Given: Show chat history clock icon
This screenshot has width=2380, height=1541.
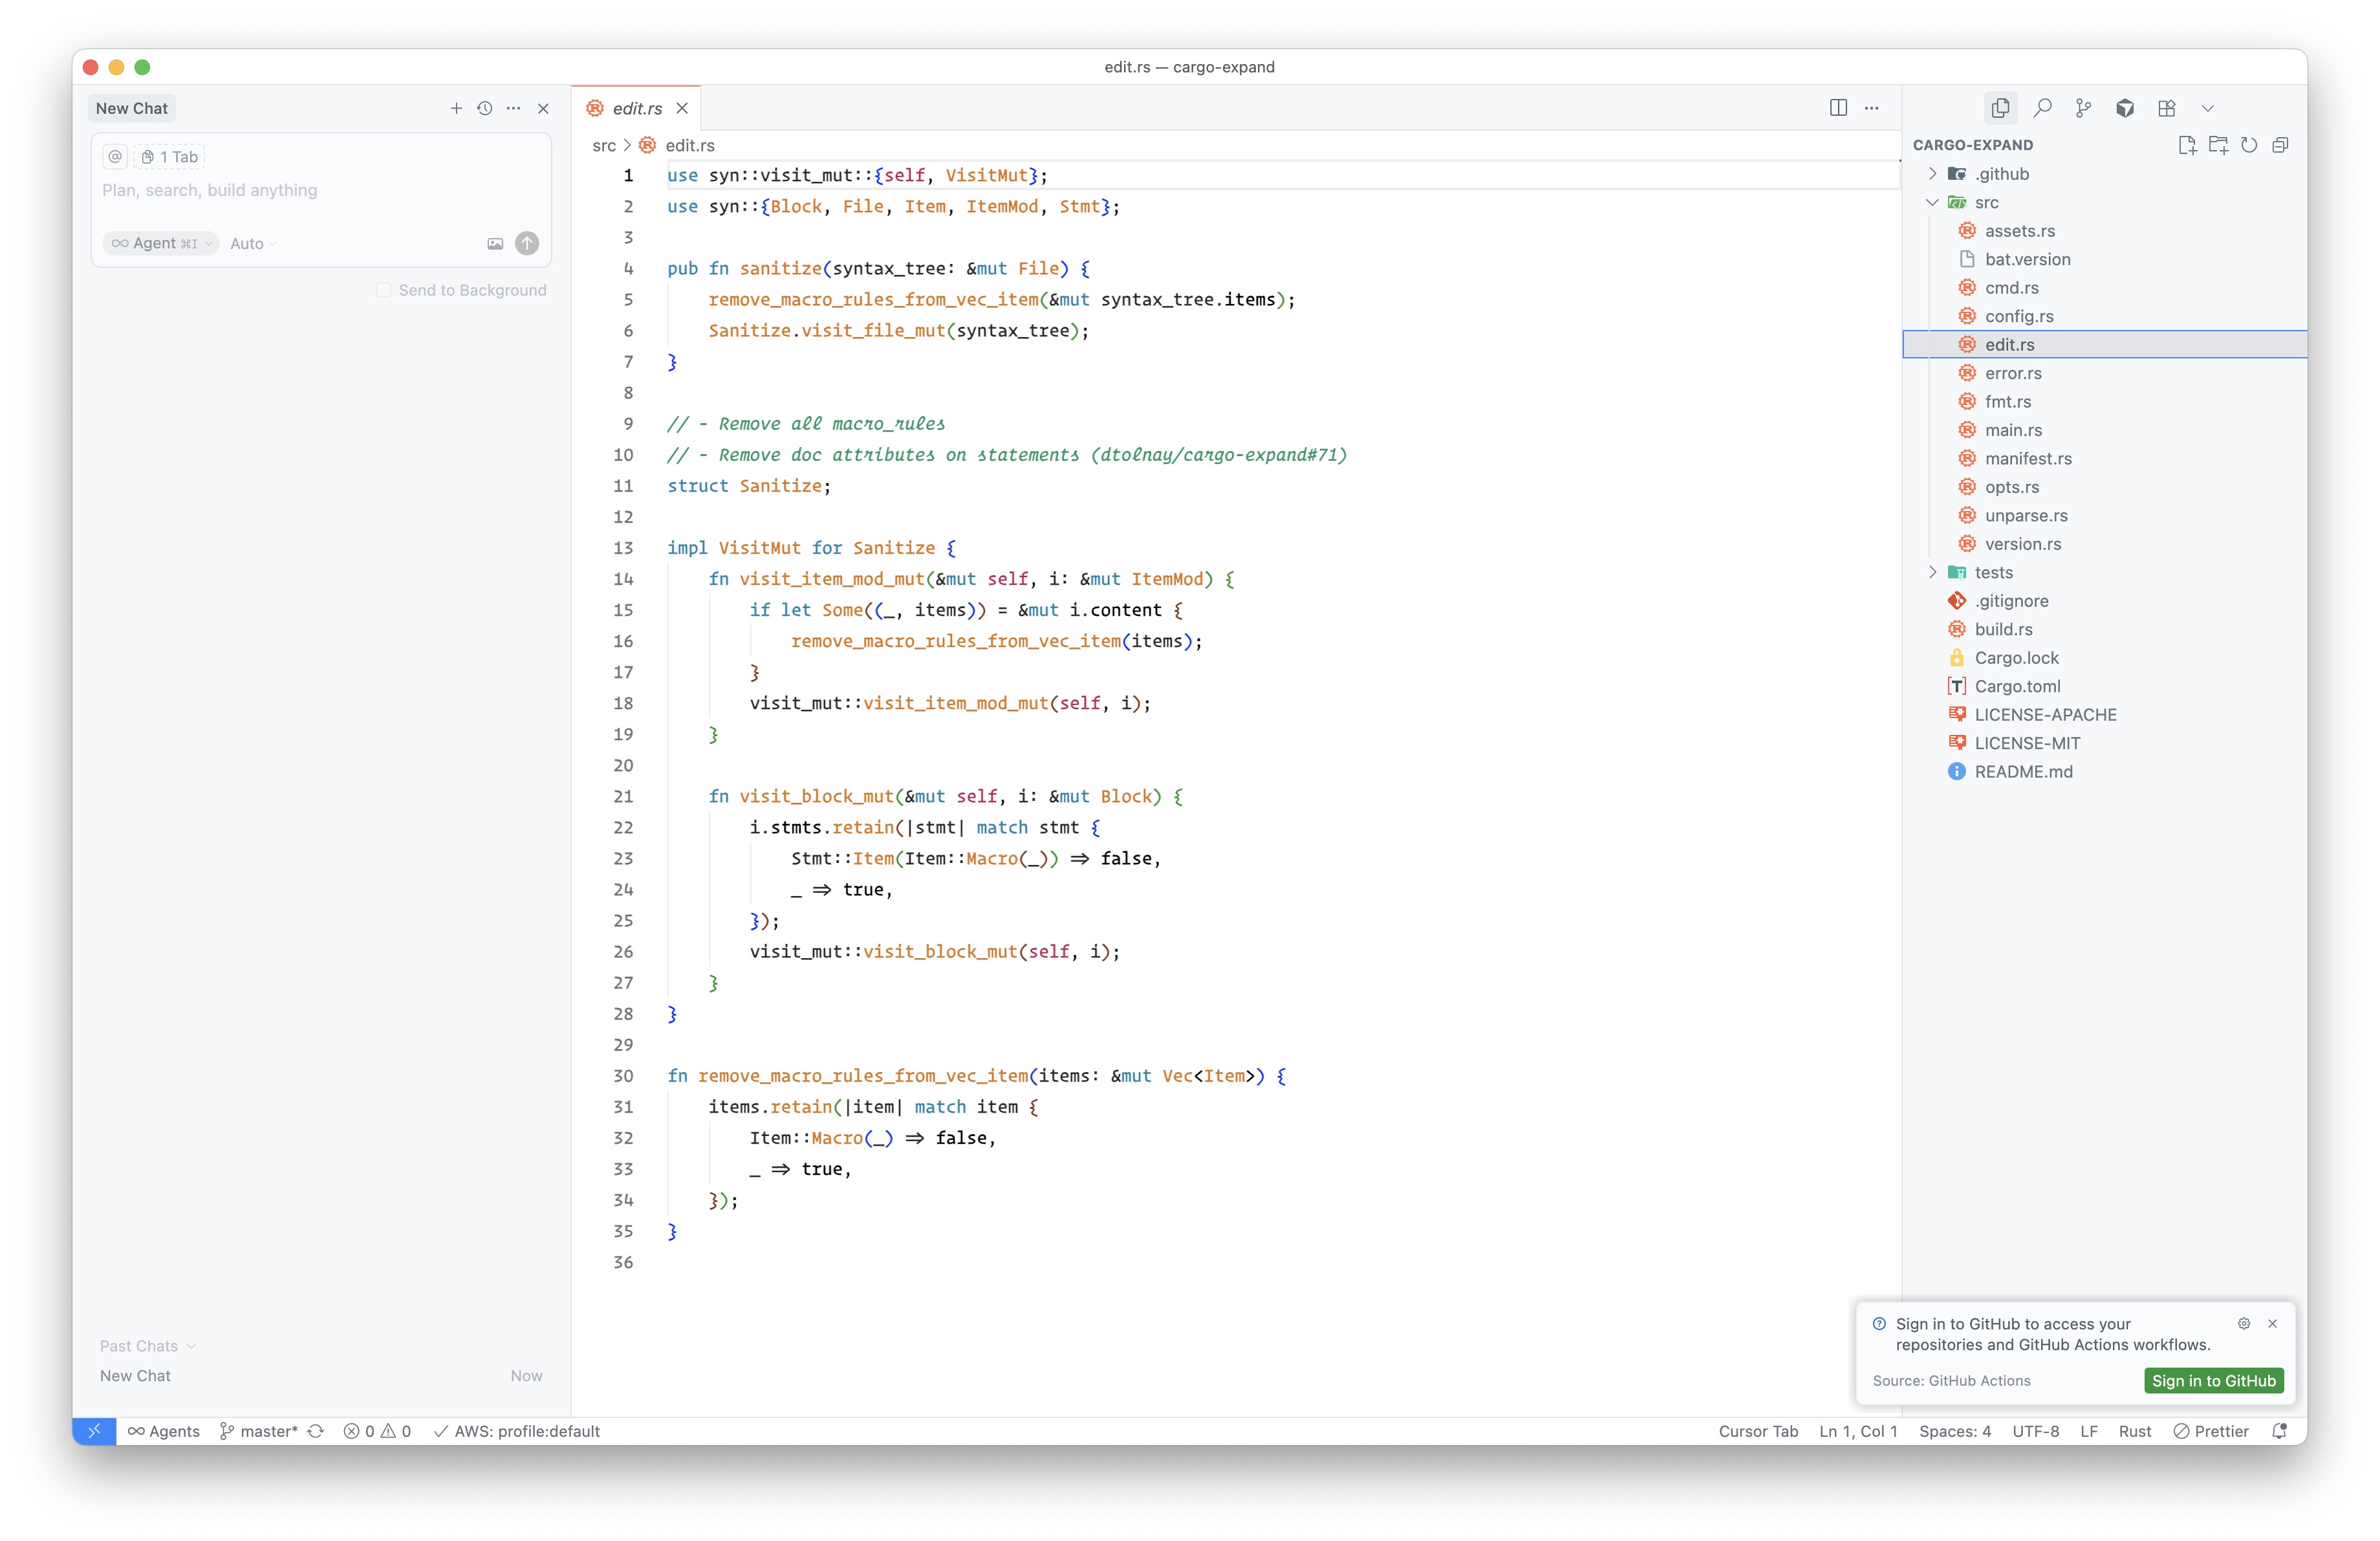Looking at the screenshot, I should pos(485,108).
